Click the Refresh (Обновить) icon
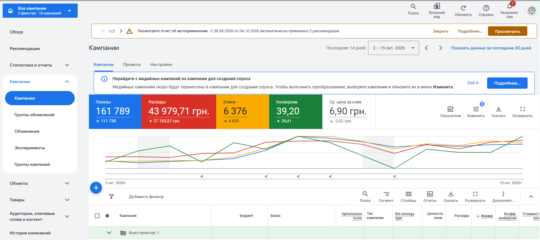The width and height of the screenshot is (540, 240). 463,8
